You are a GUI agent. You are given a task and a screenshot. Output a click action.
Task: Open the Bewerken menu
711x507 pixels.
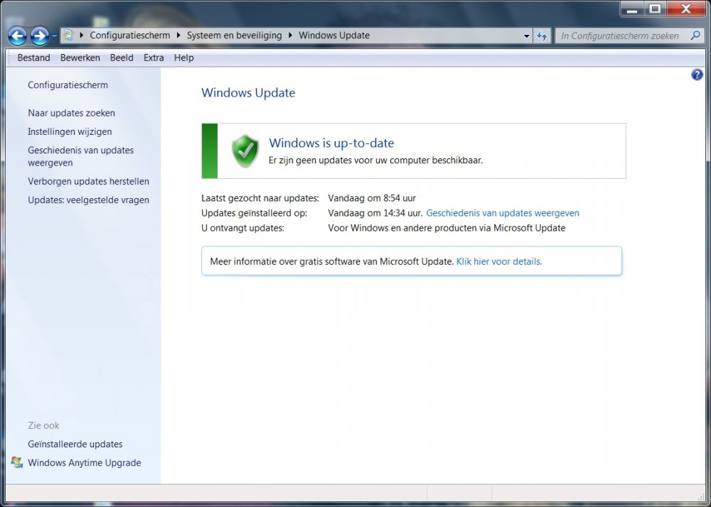[x=80, y=58]
